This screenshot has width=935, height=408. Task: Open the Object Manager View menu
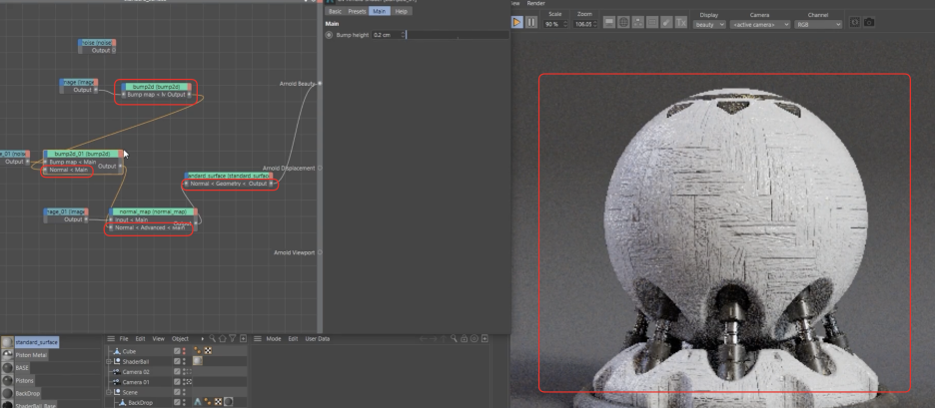coord(158,339)
